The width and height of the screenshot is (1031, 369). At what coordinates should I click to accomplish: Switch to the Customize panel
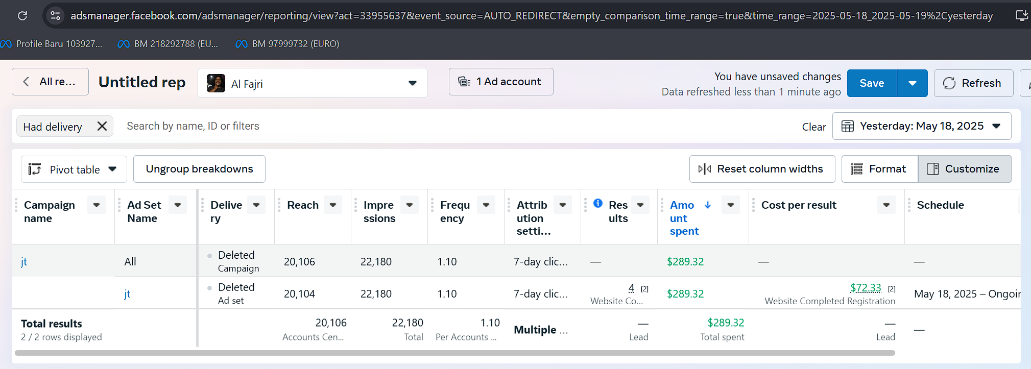pos(964,169)
